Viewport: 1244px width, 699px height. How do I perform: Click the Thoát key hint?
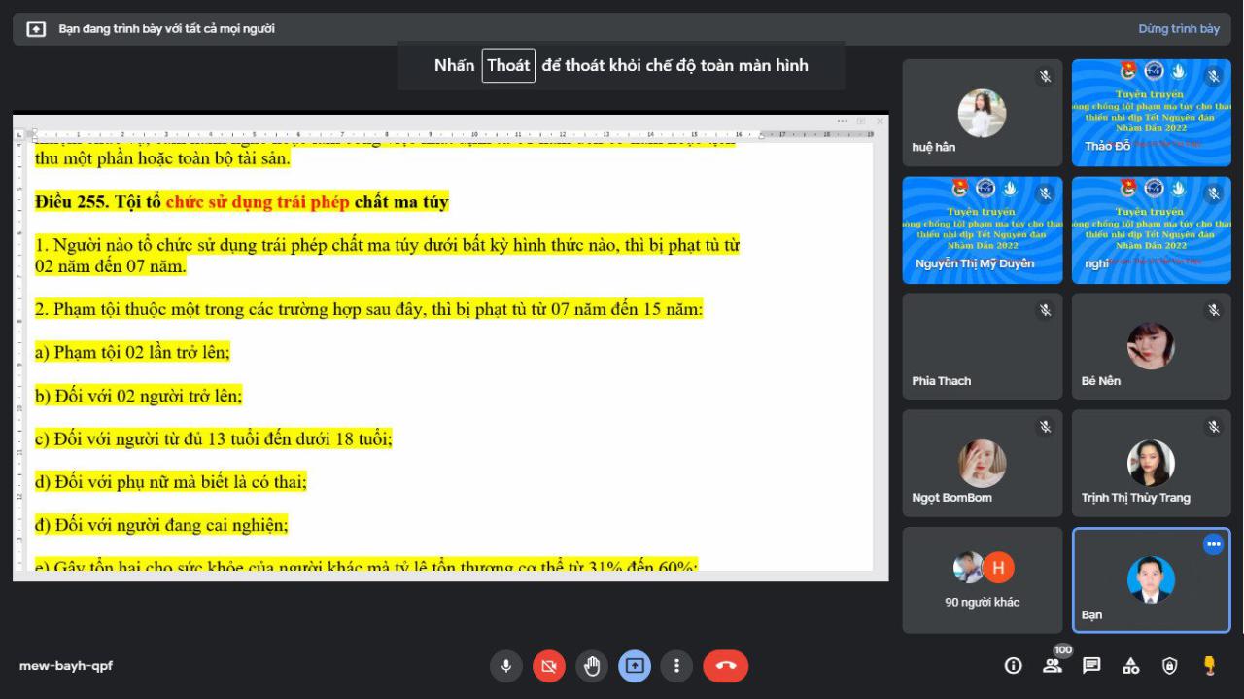508,66
